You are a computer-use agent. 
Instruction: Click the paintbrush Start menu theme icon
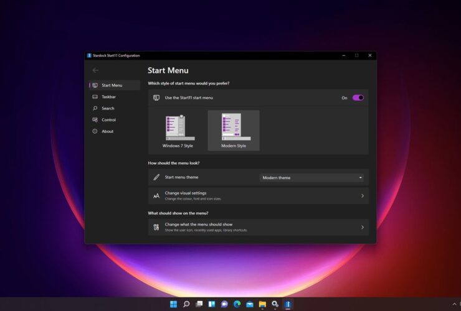coord(156,177)
